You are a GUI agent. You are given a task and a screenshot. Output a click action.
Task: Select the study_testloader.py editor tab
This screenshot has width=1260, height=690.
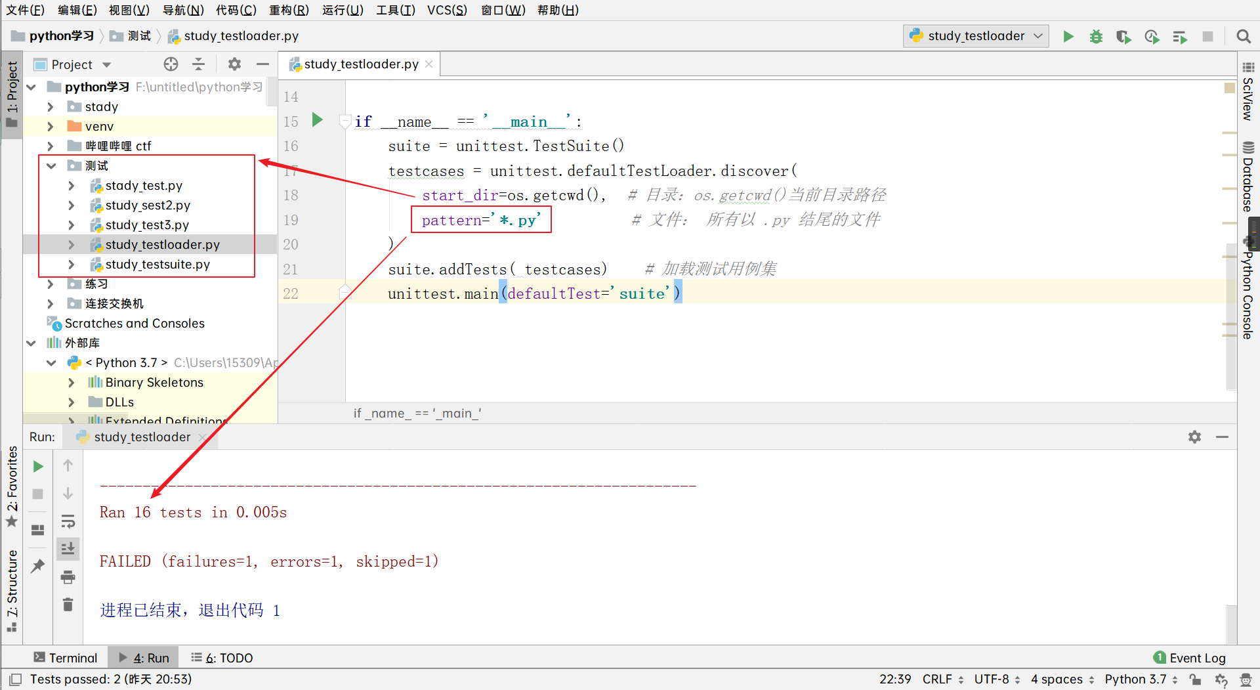coord(361,64)
